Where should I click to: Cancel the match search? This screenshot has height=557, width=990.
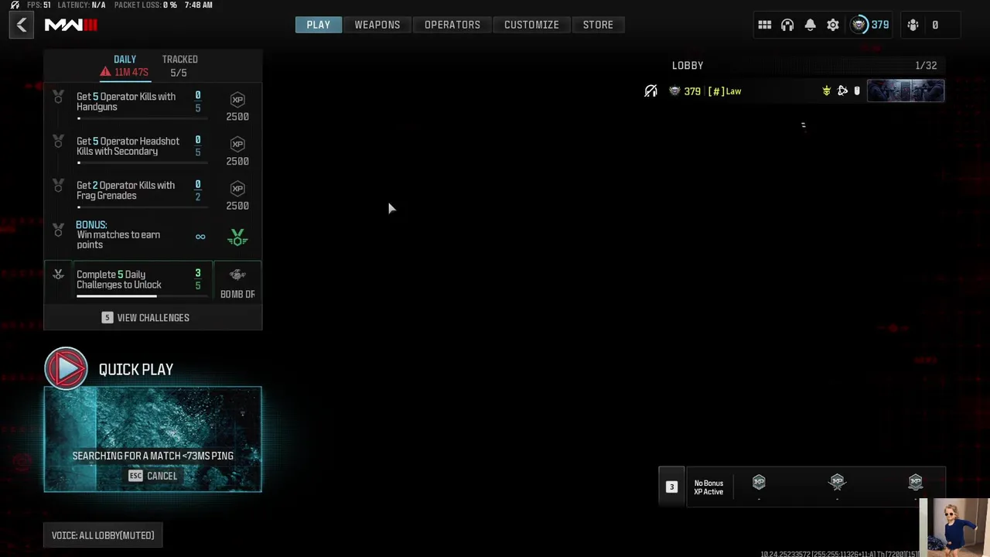click(x=153, y=476)
